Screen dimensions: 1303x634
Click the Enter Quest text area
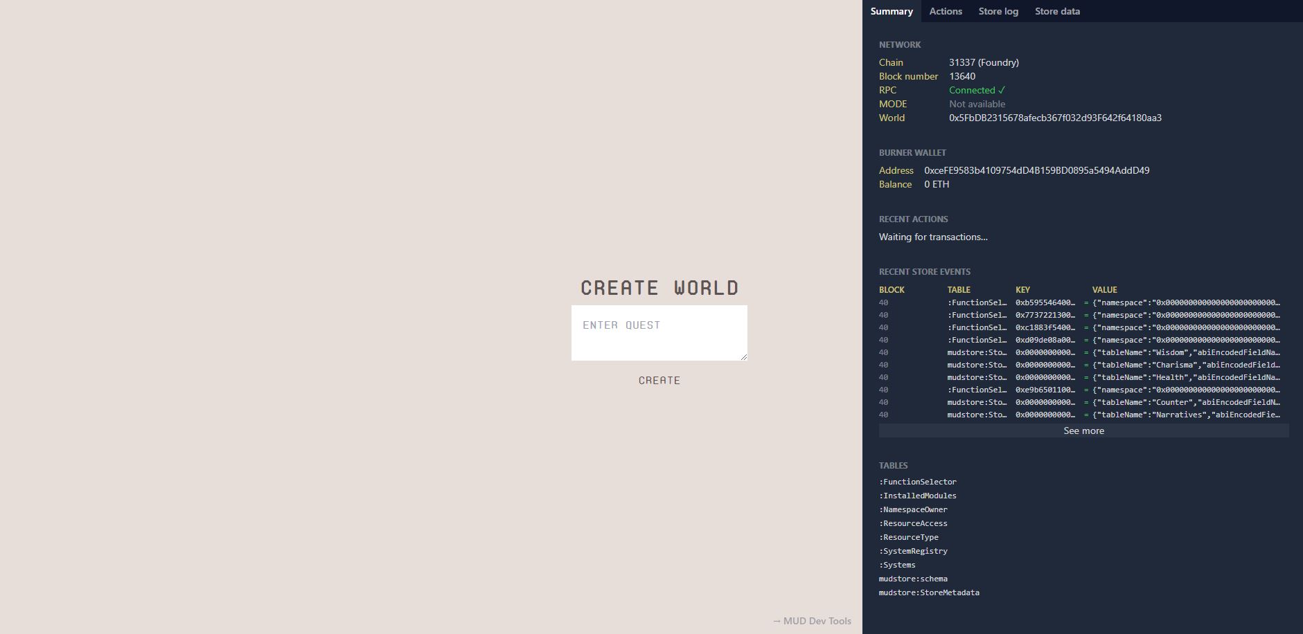pos(659,333)
